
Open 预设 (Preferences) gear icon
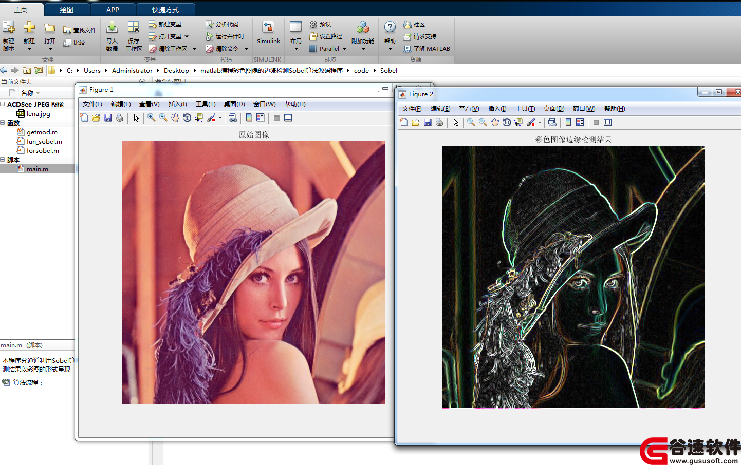click(313, 24)
